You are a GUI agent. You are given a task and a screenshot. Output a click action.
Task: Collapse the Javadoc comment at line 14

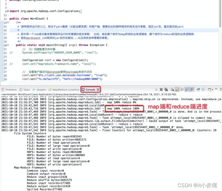coord(8,22)
